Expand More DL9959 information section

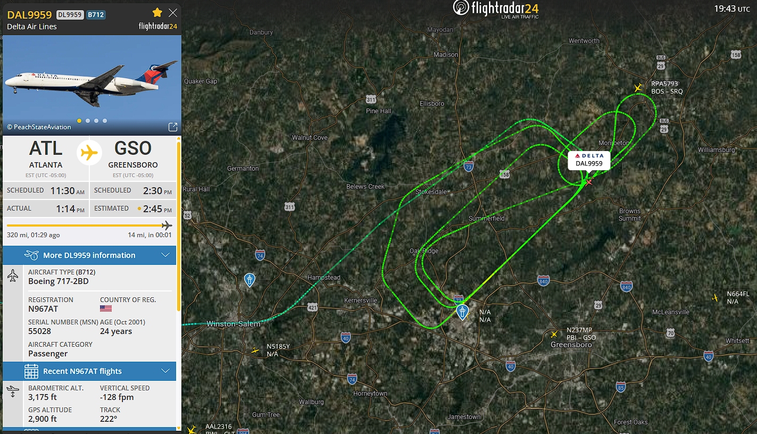pos(89,255)
